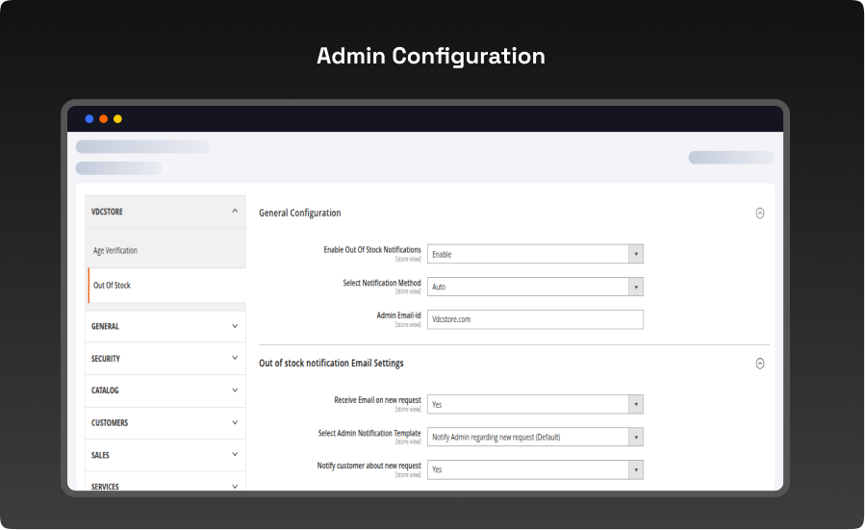
Task: Collapse Out of stock notification Email Settings icon
Action: coord(759,364)
